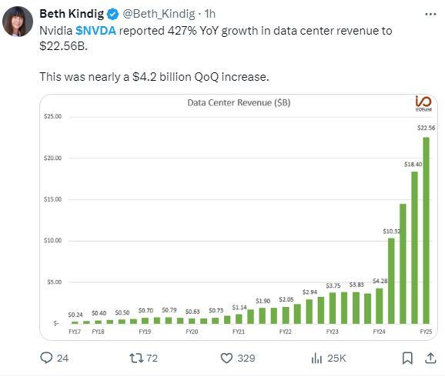Click the 329 likes count
This screenshot has height=377, width=445.
pyautogui.click(x=246, y=358)
